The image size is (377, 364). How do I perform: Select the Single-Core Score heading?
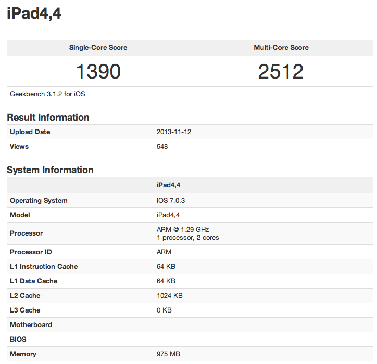(98, 47)
